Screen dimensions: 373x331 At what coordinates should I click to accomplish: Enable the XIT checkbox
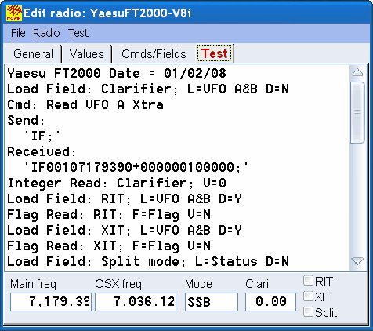pyautogui.click(x=308, y=296)
